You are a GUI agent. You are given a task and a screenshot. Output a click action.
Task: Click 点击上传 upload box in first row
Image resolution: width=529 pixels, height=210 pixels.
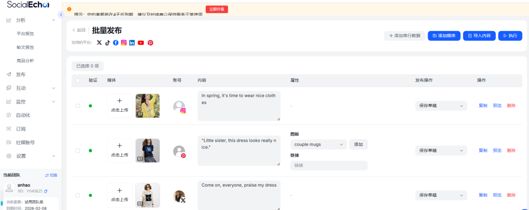pos(120,105)
